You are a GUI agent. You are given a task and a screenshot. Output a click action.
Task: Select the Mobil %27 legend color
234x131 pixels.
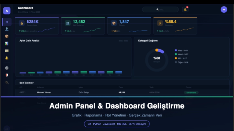coord(176,54)
